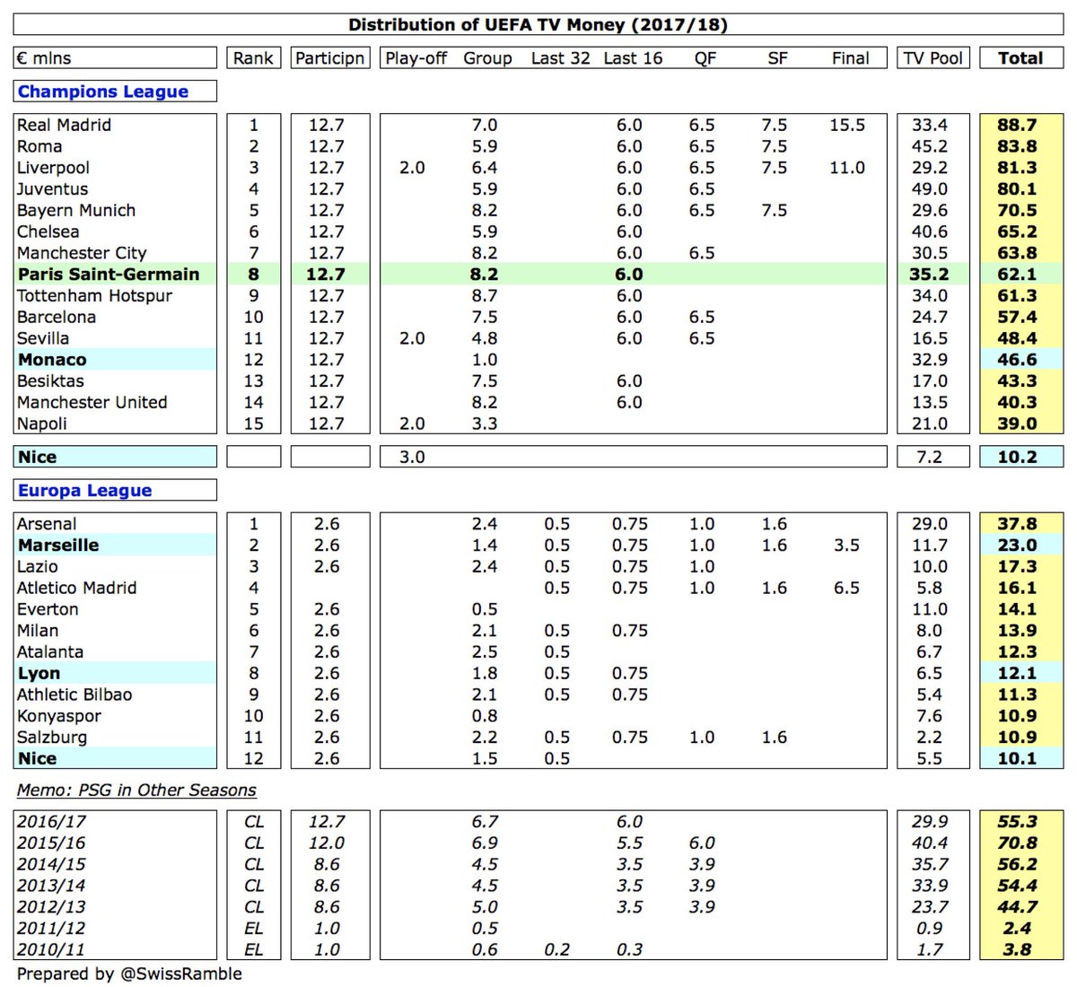Select Real Madrid's Final value 15.5
This screenshot has width=1077, height=987.
coord(847,125)
